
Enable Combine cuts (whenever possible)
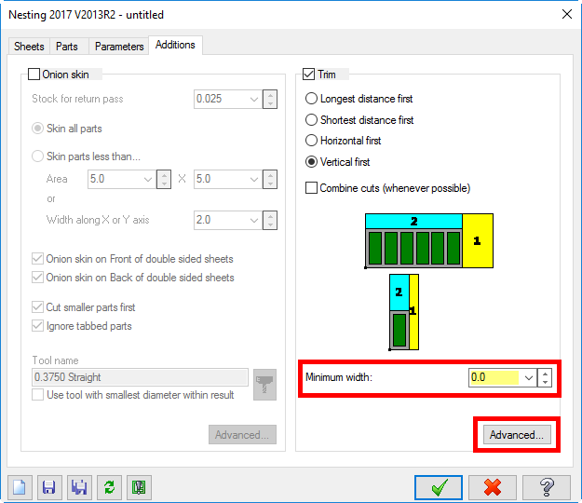pos(311,188)
